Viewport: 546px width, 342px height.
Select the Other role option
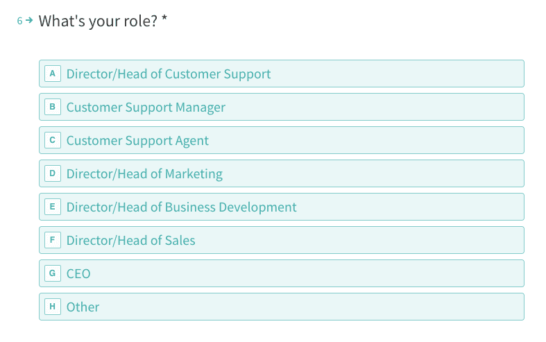coord(83,307)
